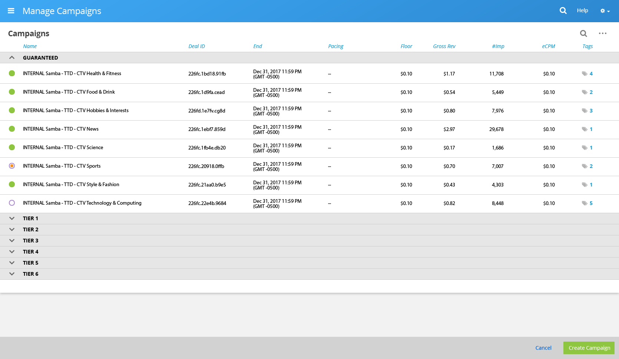Viewport: 619px width, 359px height.
Task: Click the tag icon for CTV News row
Action: 585,129
